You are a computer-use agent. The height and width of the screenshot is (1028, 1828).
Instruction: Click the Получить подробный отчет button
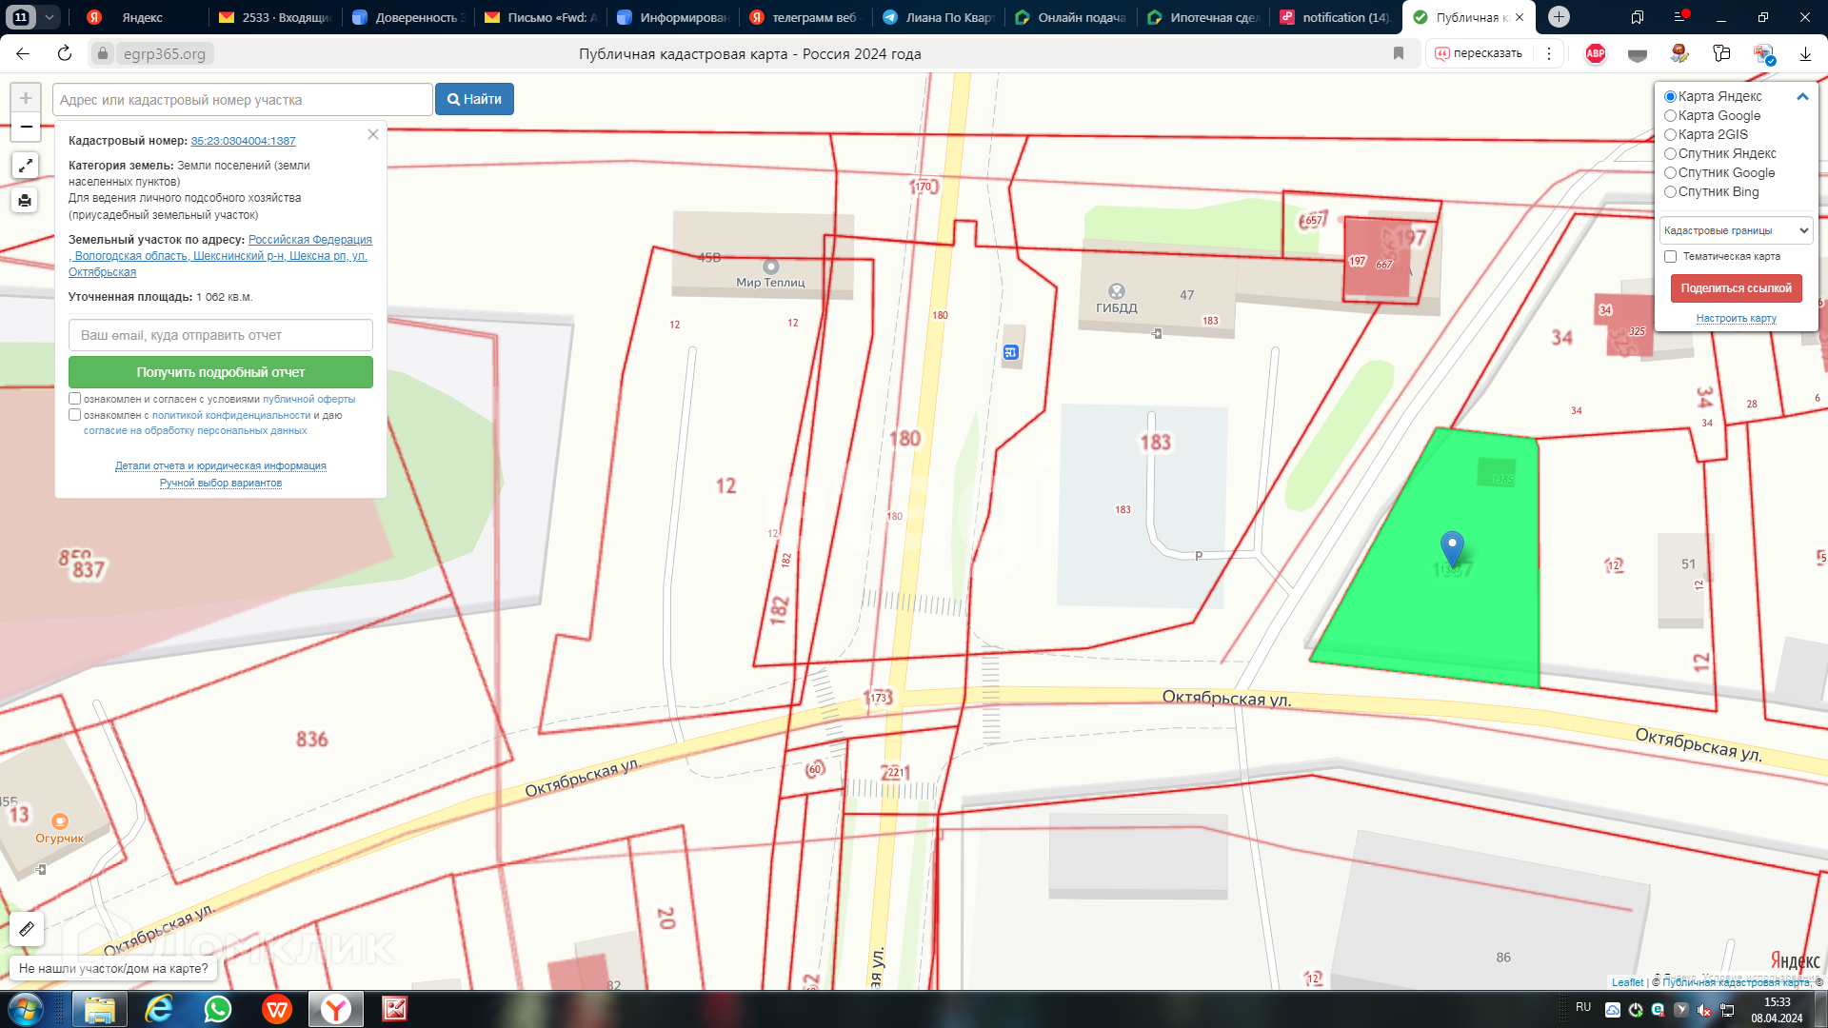221,372
